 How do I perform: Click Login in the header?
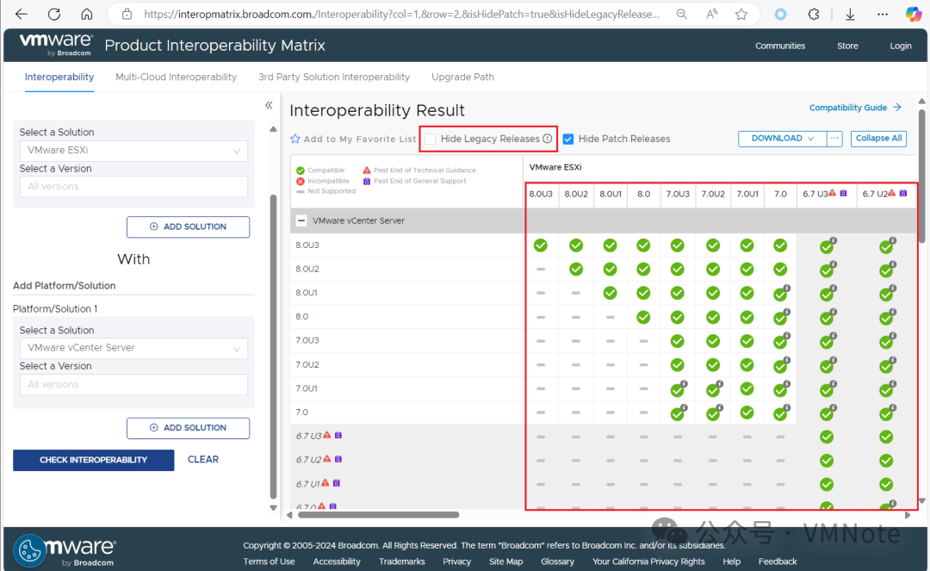(x=901, y=46)
